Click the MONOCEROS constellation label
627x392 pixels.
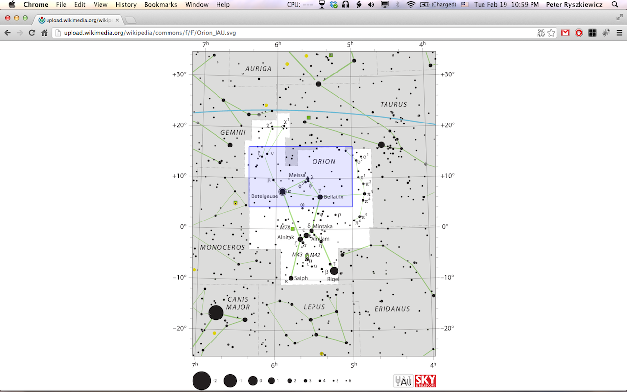222,247
